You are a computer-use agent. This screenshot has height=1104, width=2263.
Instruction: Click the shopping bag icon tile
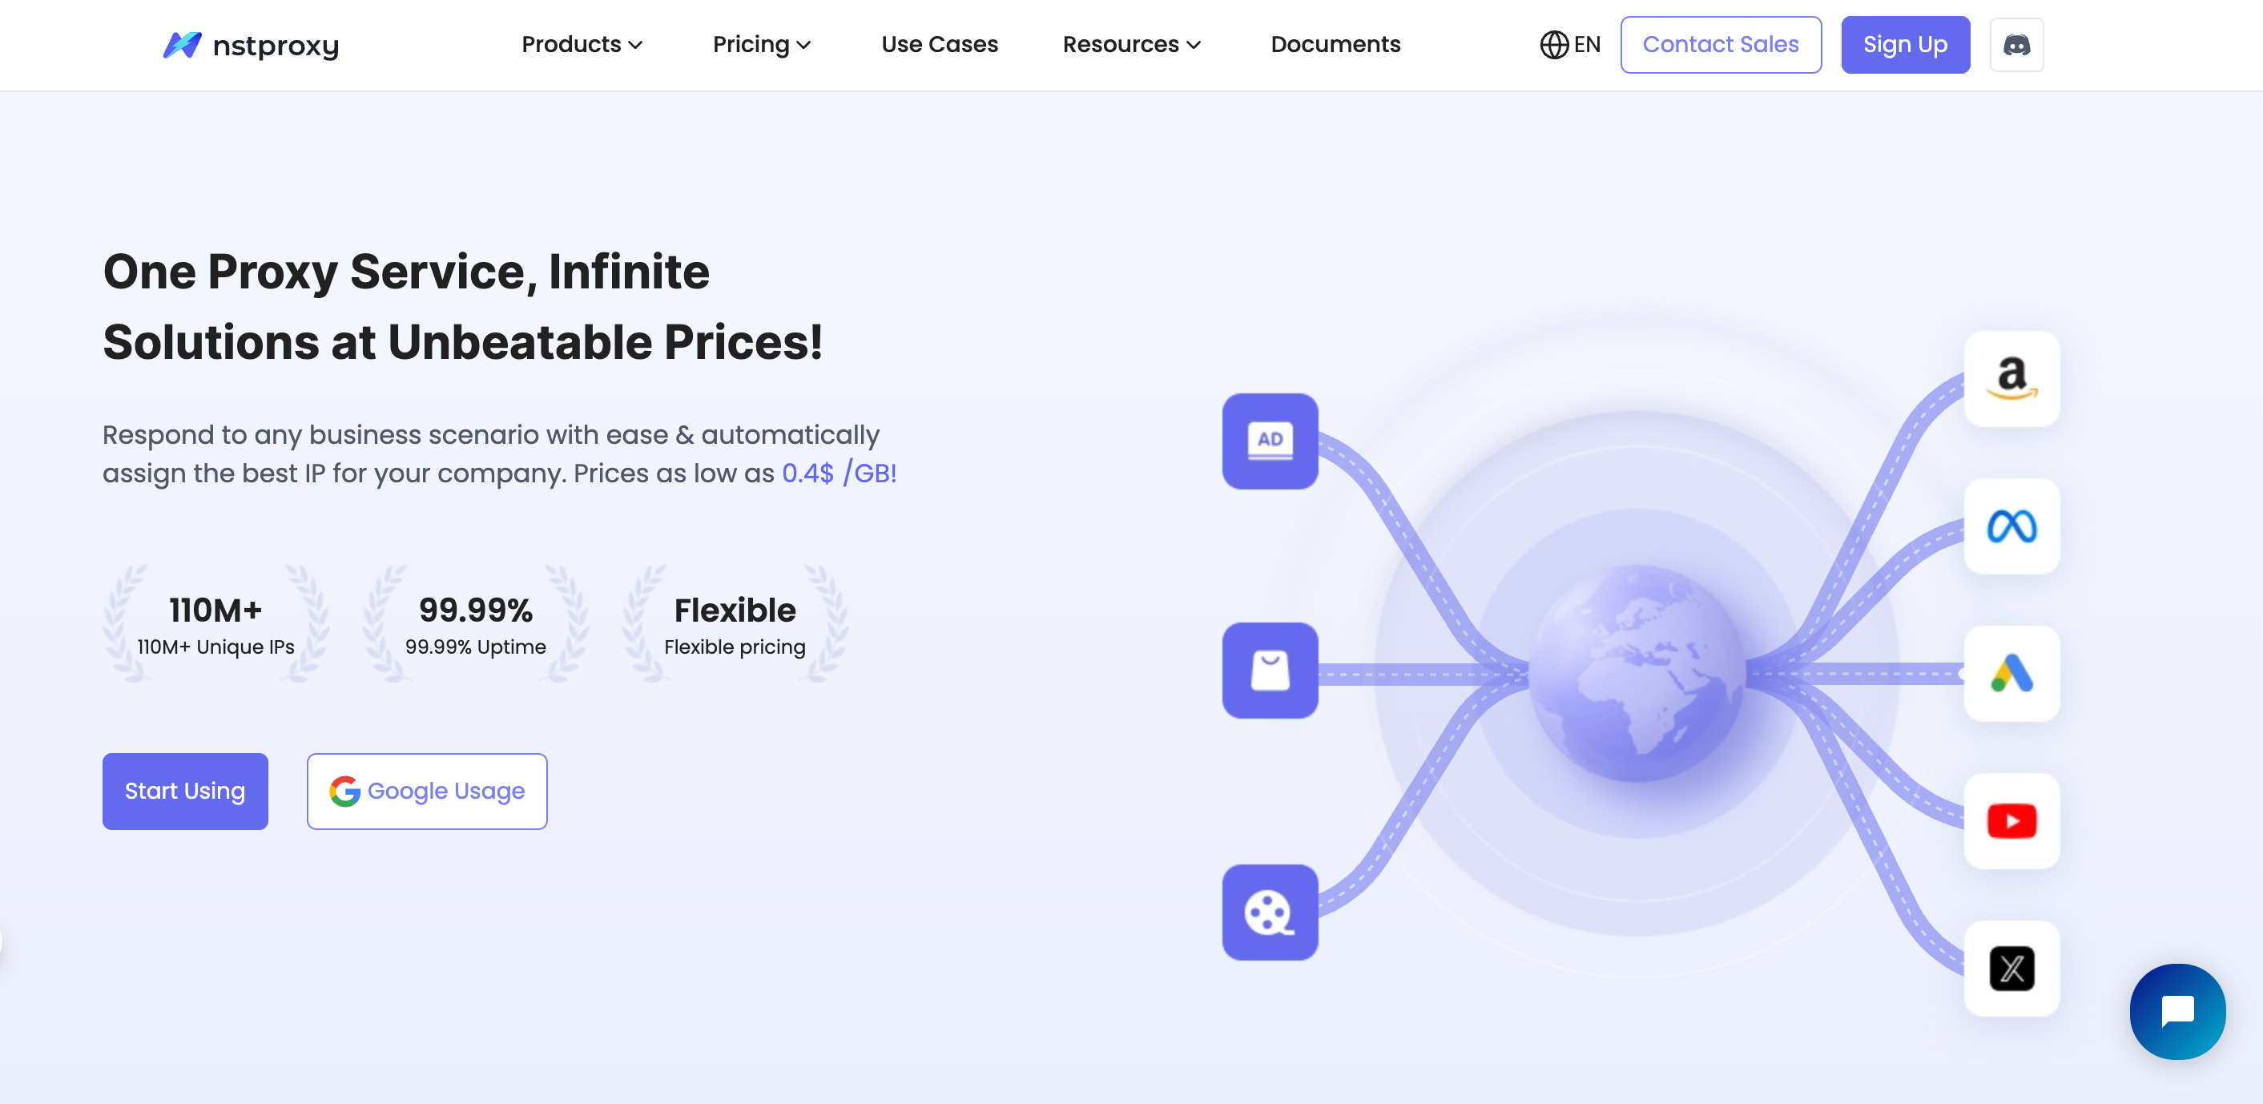tap(1270, 671)
